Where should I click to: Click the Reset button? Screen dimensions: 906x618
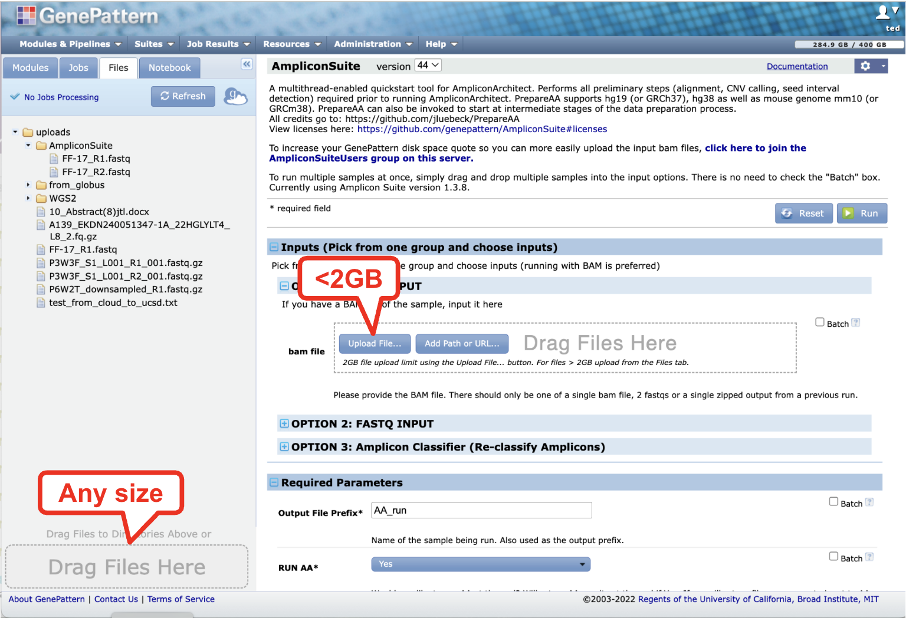tap(804, 213)
